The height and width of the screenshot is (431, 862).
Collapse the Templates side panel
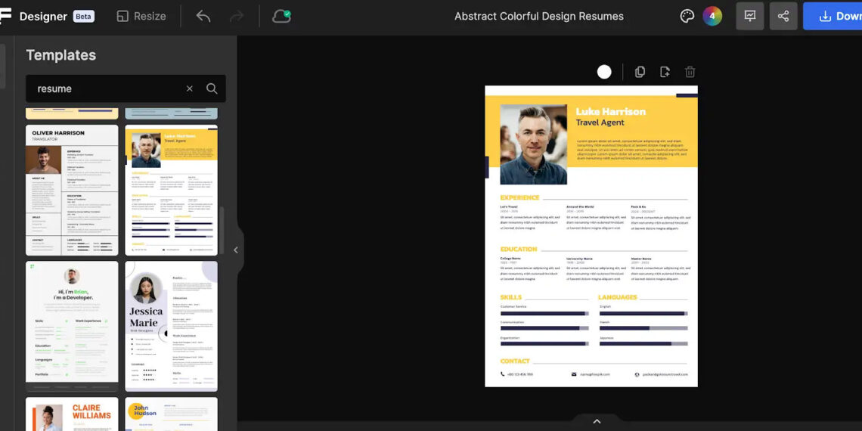(236, 250)
